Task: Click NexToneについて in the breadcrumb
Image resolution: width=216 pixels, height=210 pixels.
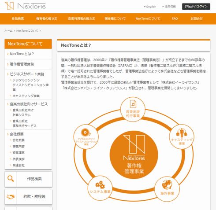Action: tap(27, 31)
